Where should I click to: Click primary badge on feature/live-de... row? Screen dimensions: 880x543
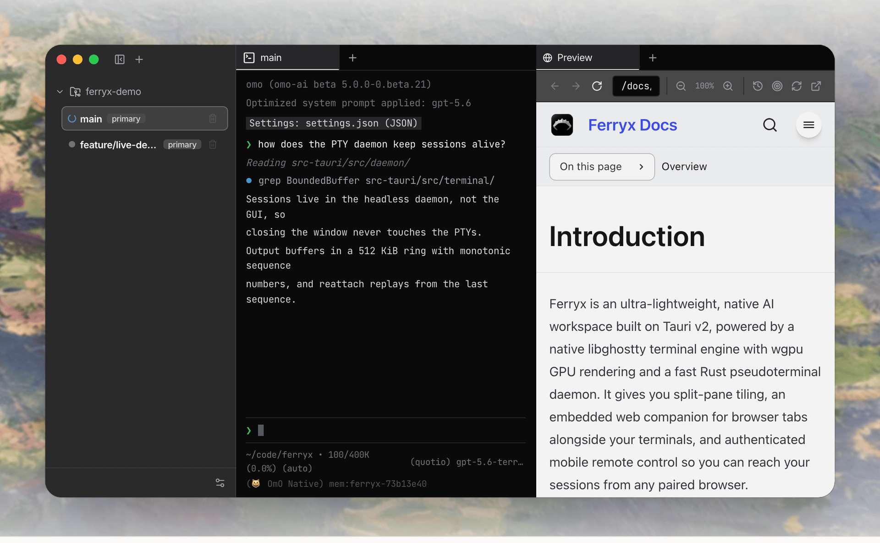(x=182, y=145)
